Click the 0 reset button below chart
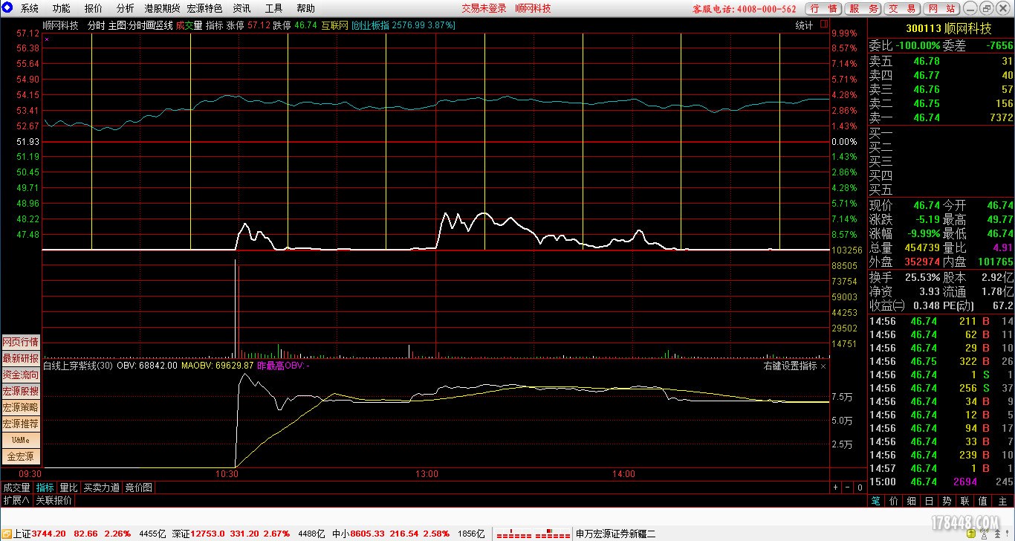Screen dimensions: 1015x541 coord(860,487)
